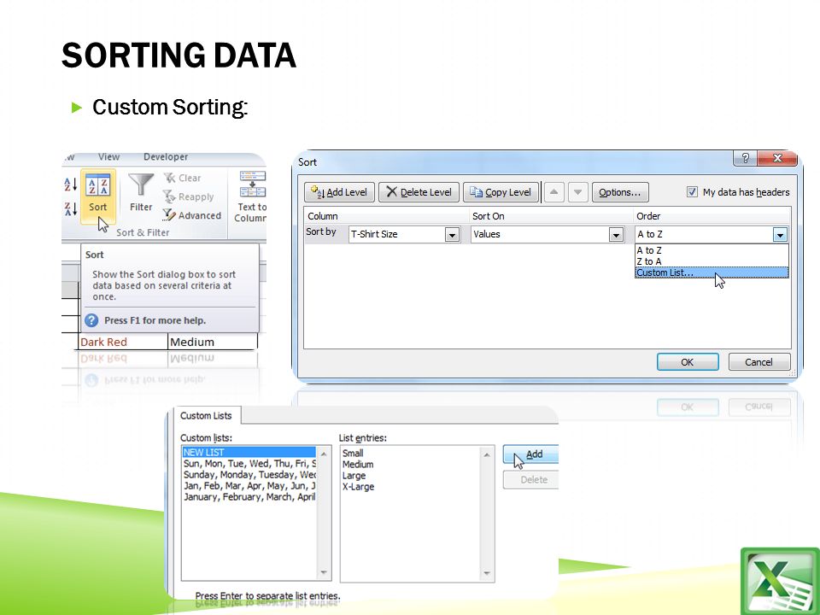Switch to the View ribbon tab

(108, 157)
